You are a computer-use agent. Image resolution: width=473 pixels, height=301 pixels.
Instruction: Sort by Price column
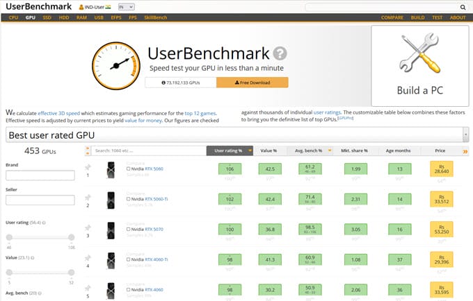[440, 150]
